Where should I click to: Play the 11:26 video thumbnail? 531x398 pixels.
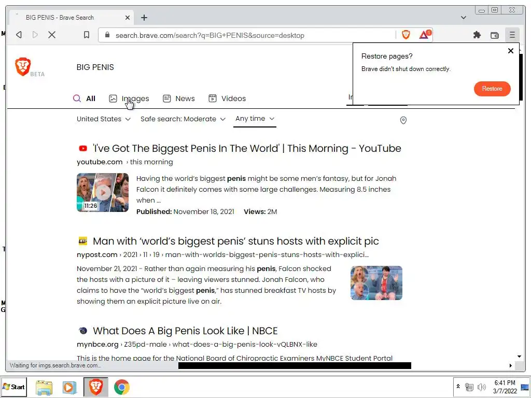[x=103, y=193]
